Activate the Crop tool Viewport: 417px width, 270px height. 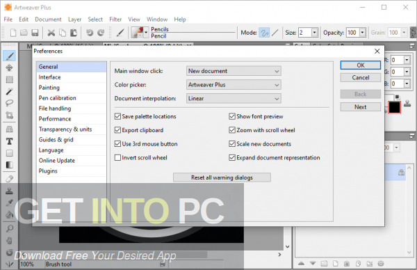(9, 115)
